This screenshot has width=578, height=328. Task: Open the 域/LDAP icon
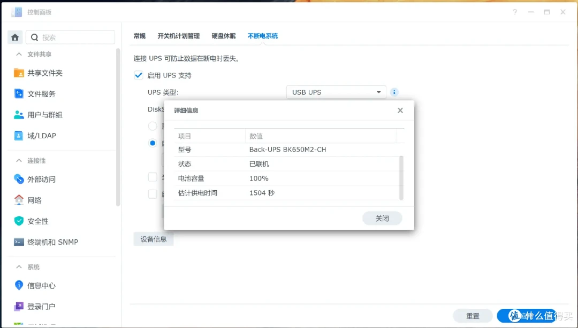pos(18,136)
